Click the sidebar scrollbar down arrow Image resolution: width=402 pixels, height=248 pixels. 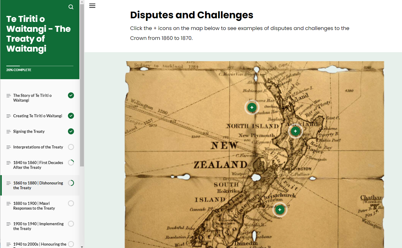pos(82,247)
